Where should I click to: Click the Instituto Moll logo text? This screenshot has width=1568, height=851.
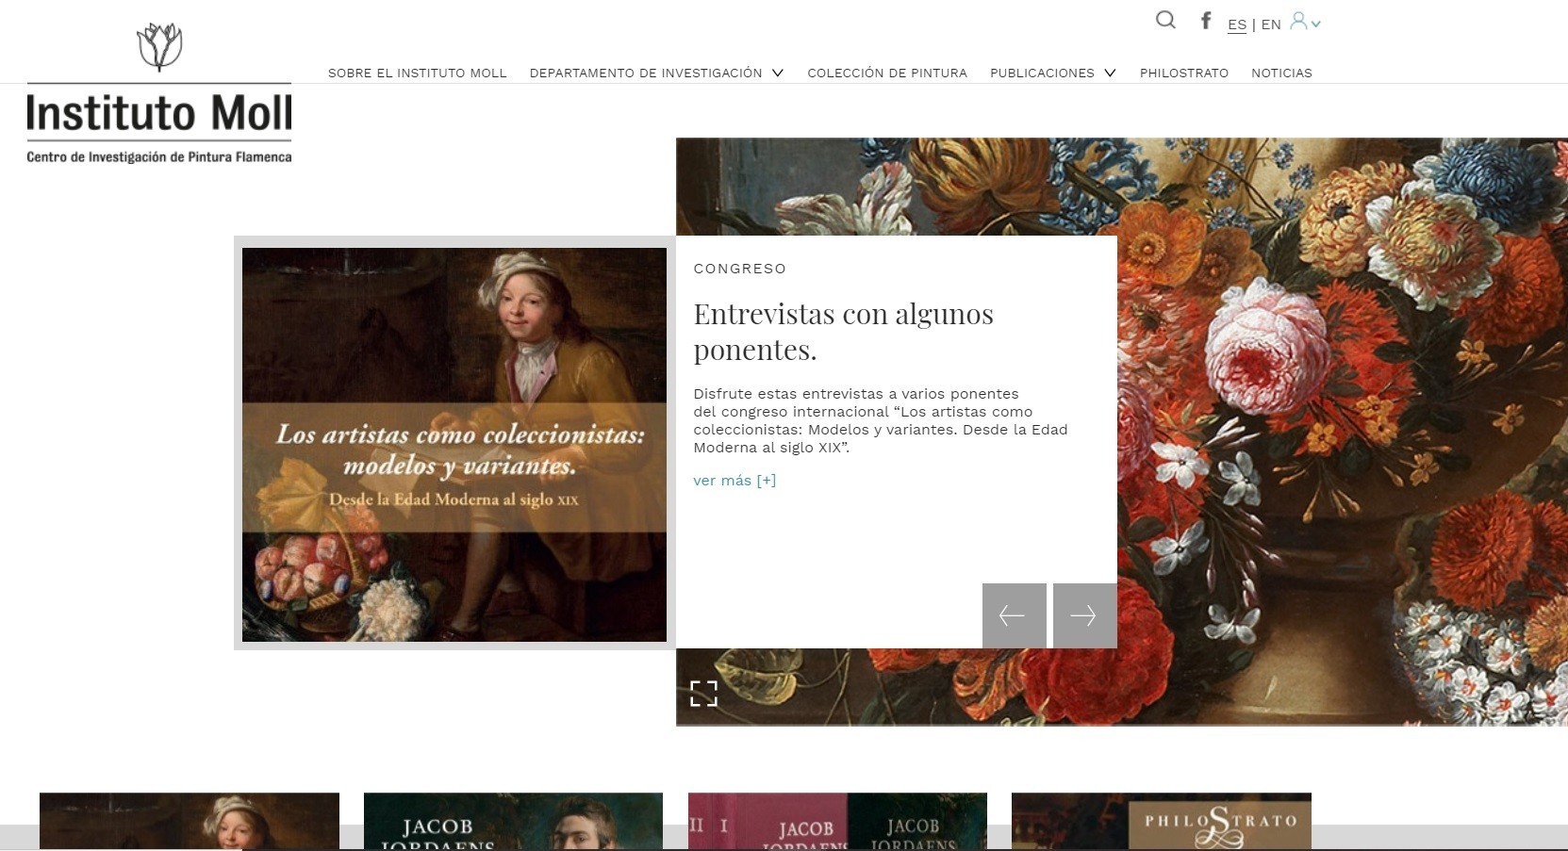[x=159, y=114]
